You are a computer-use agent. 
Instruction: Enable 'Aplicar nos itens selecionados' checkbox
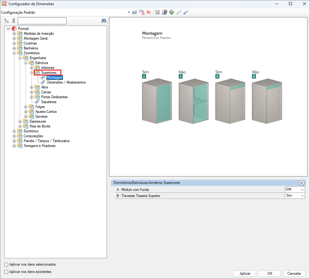click(x=7, y=264)
